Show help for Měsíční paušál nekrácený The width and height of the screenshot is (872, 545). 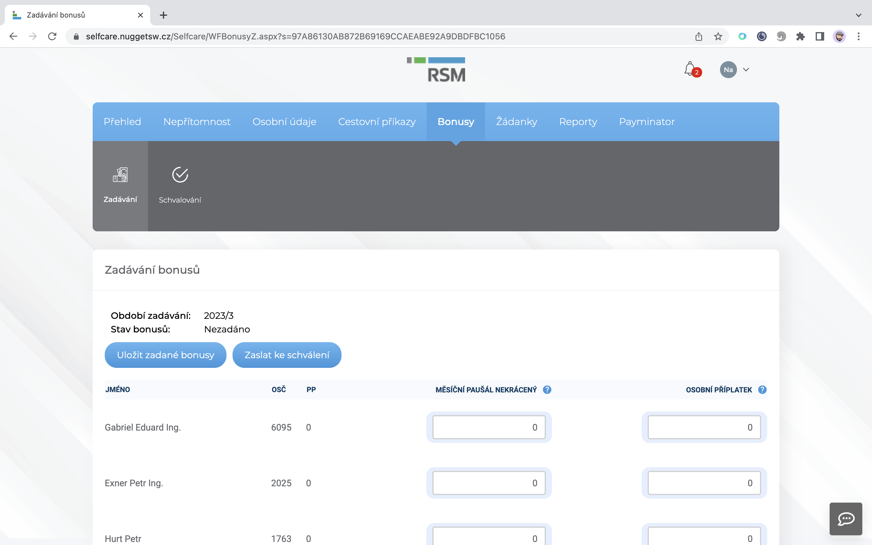tap(547, 390)
